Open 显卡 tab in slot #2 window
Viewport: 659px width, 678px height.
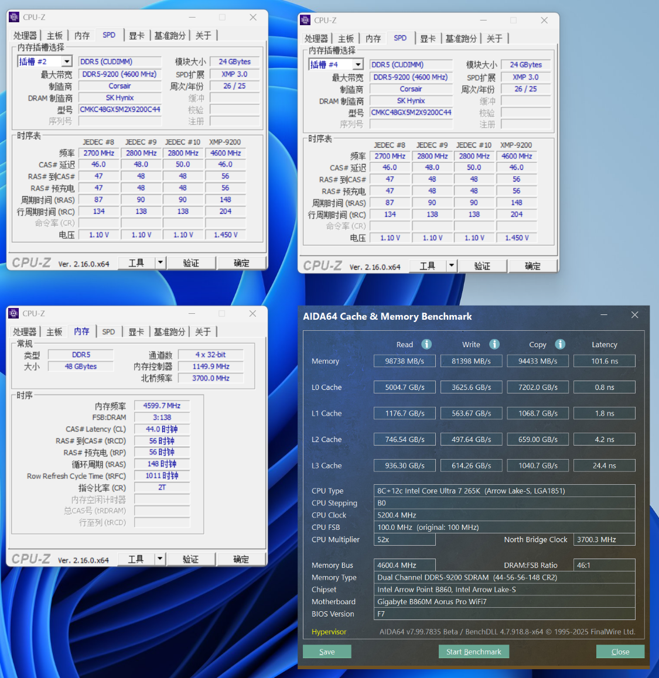(136, 36)
